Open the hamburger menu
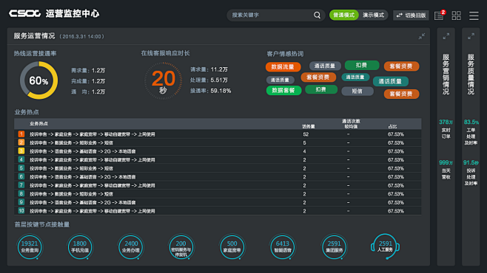Screen dimensions: 487x273 pyautogui.click(x=474, y=15)
